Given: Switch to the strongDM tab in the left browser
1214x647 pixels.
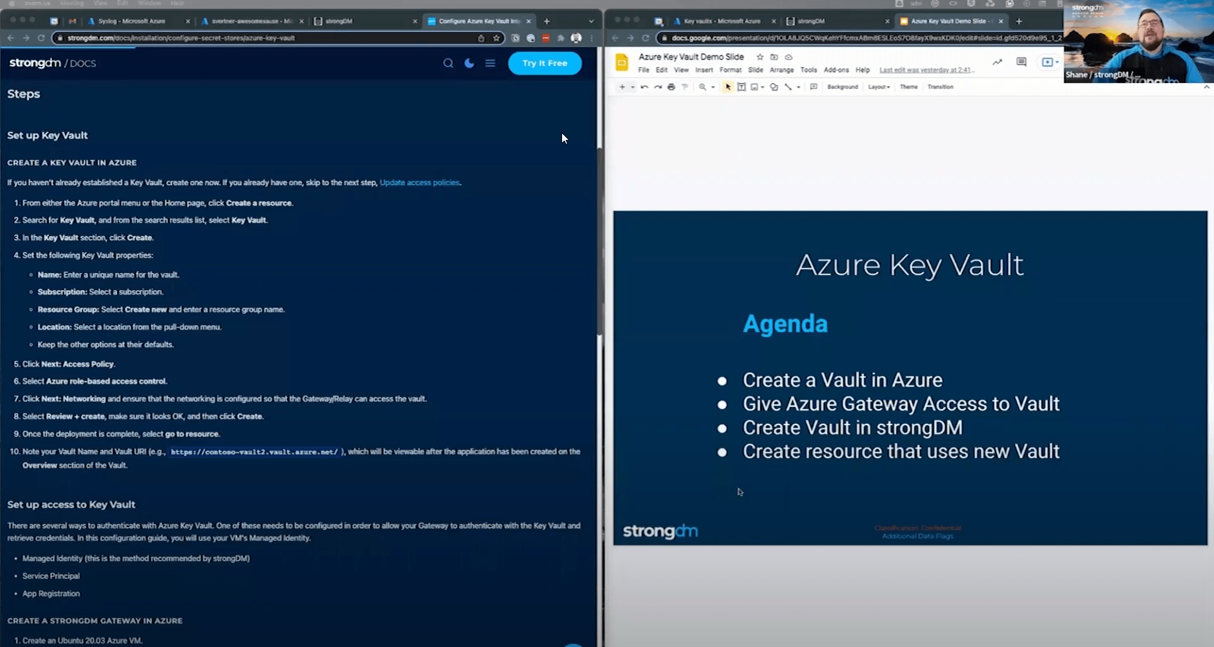Looking at the screenshot, I should point(364,21).
